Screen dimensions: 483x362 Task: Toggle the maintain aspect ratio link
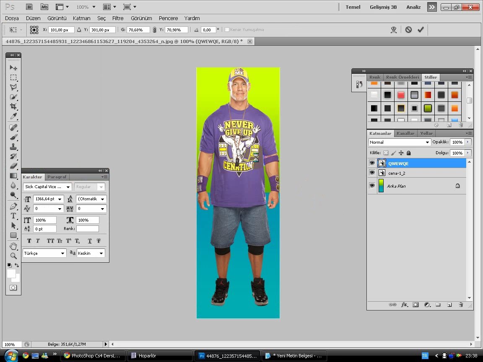154,30
